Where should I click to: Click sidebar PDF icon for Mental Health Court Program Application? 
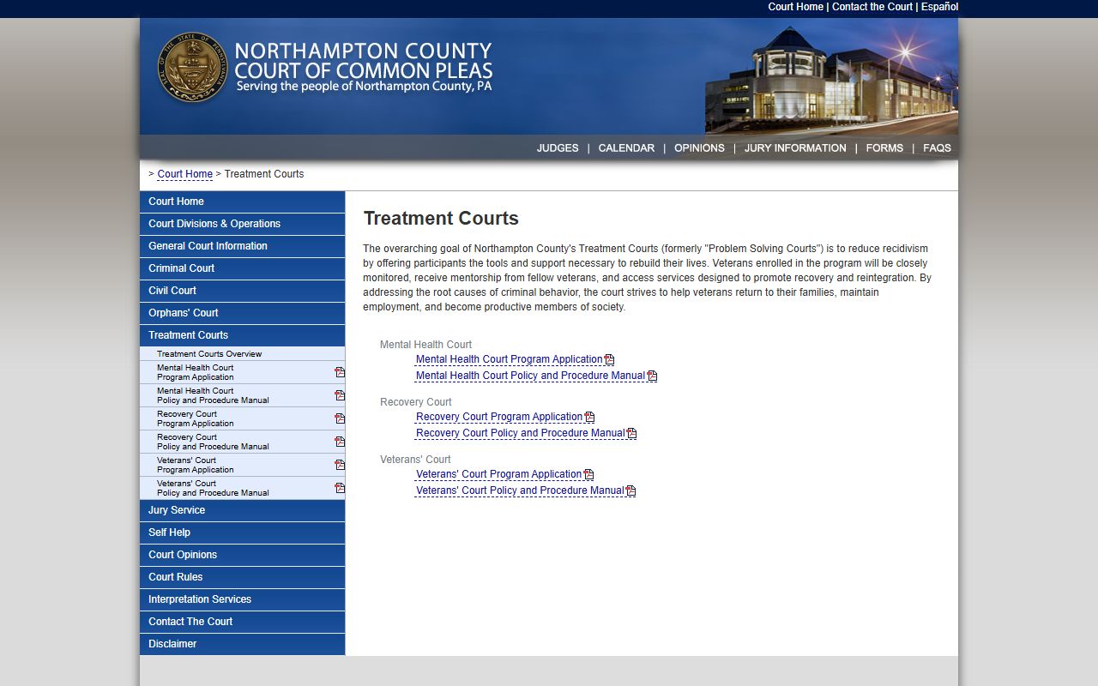(340, 372)
